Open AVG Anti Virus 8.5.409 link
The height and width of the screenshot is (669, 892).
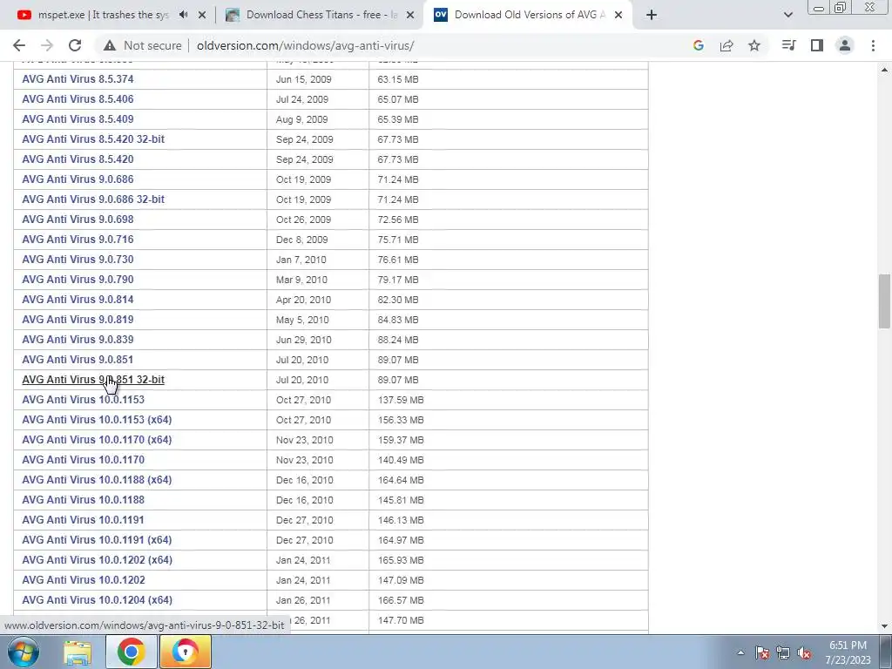pyautogui.click(x=78, y=118)
